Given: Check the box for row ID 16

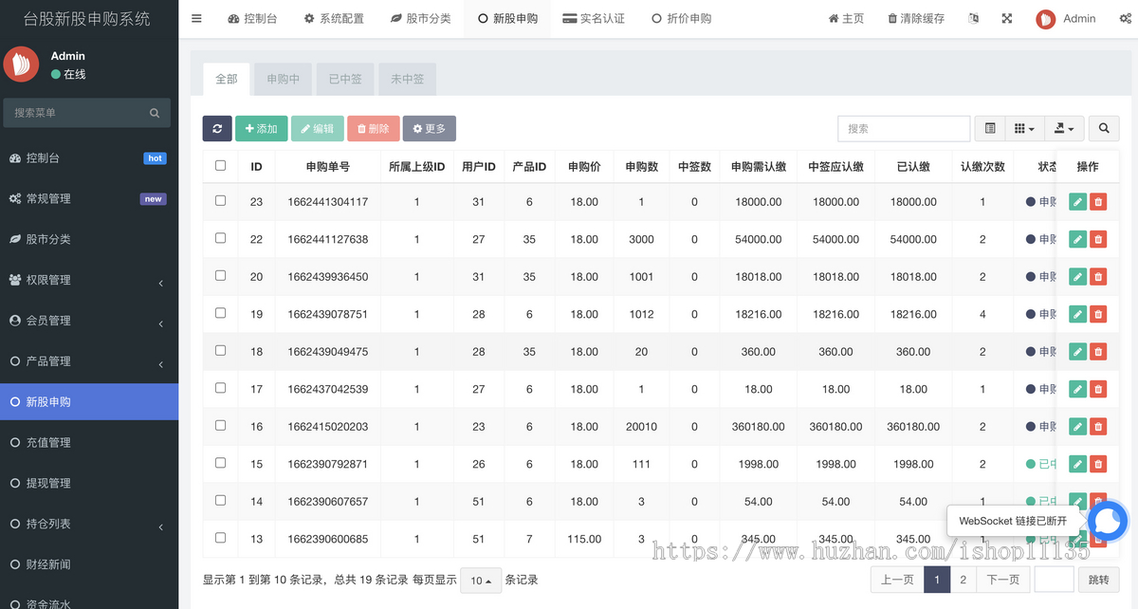Looking at the screenshot, I should coord(221,425).
